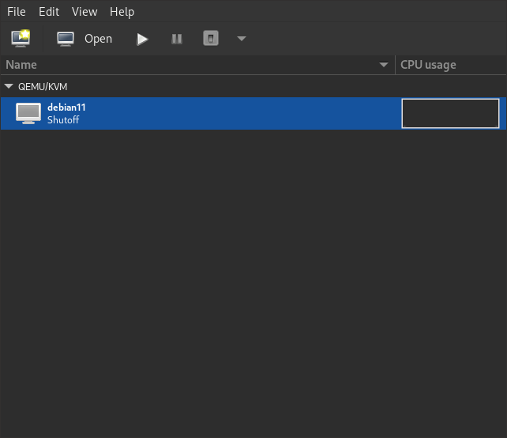Click the CPU usage graph cell for debian11
507x438 pixels.
[x=450, y=113]
